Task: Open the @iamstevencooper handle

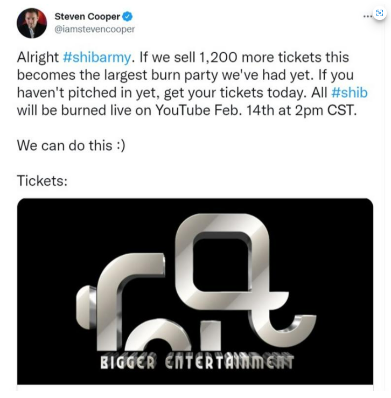Action: (95, 29)
